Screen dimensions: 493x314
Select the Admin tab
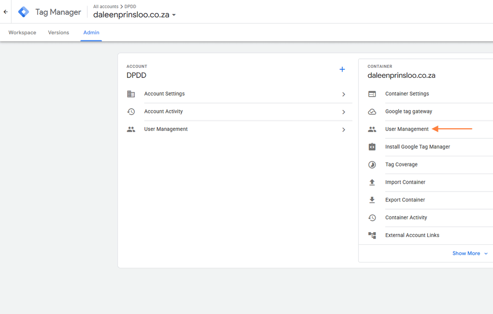coord(91,33)
